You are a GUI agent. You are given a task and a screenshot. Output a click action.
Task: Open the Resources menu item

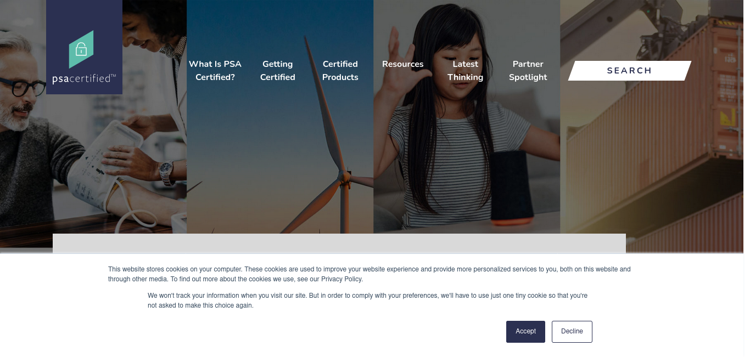click(x=403, y=64)
